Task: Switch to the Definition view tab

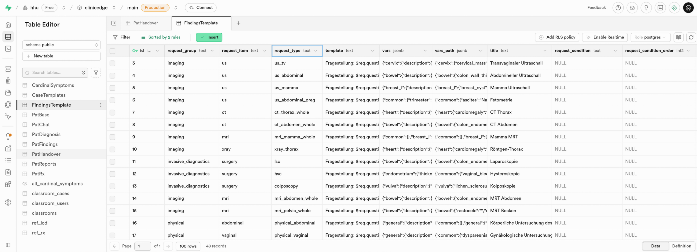Action: tap(681, 246)
